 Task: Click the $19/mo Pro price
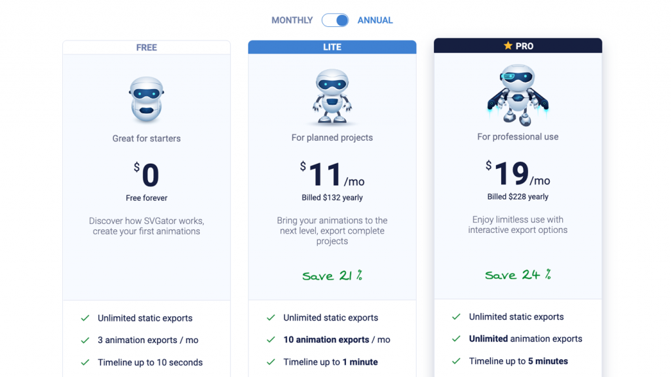(x=518, y=173)
